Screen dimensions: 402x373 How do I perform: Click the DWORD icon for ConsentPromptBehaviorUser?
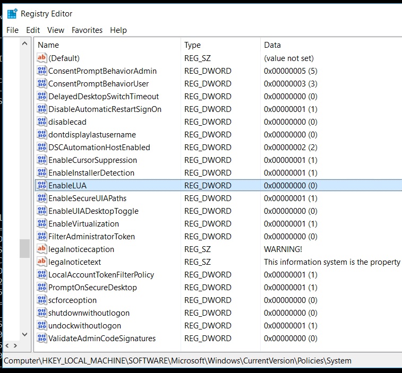click(42, 83)
